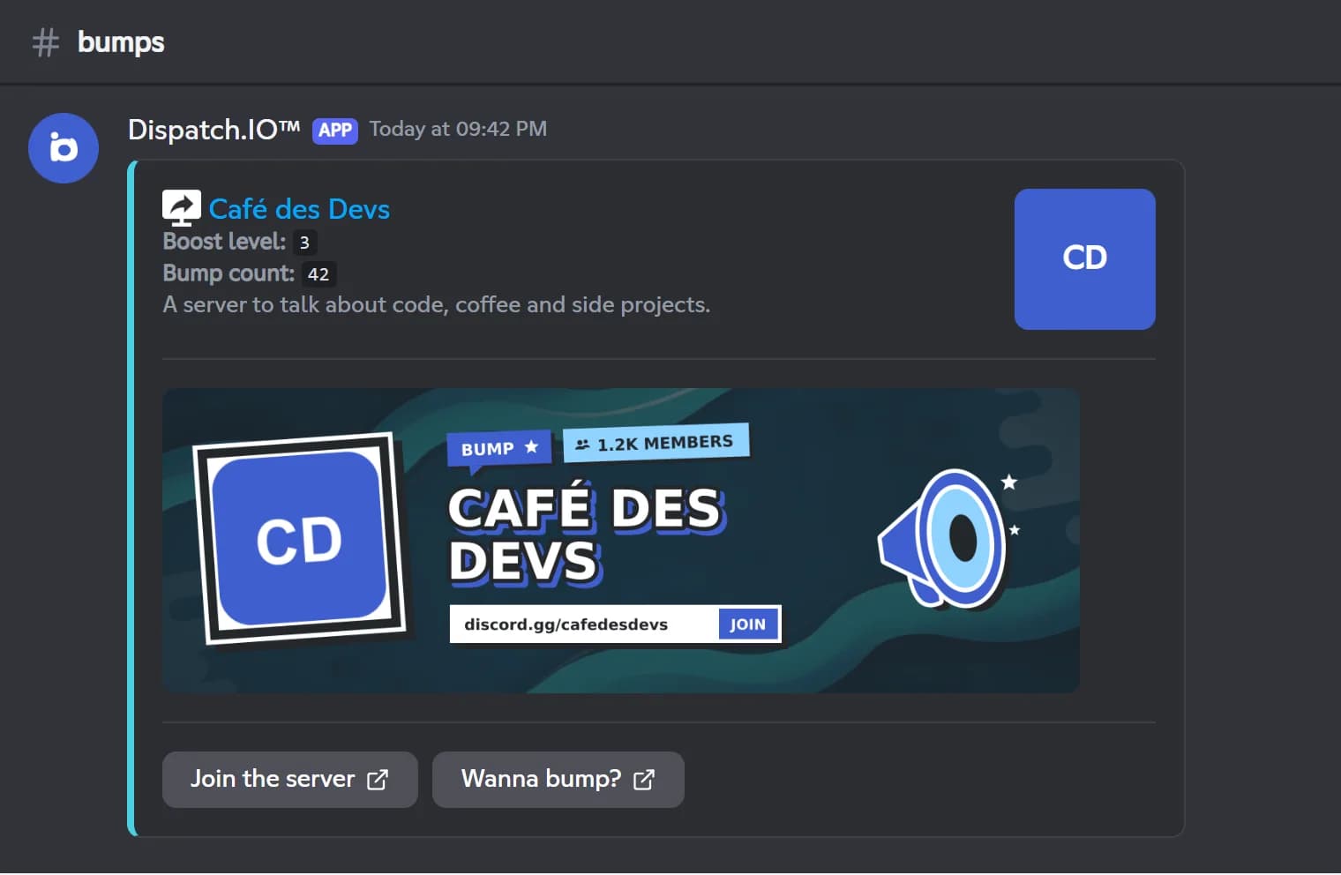Open the Café des Devs title link
1341x875 pixels.
pyautogui.click(x=299, y=209)
